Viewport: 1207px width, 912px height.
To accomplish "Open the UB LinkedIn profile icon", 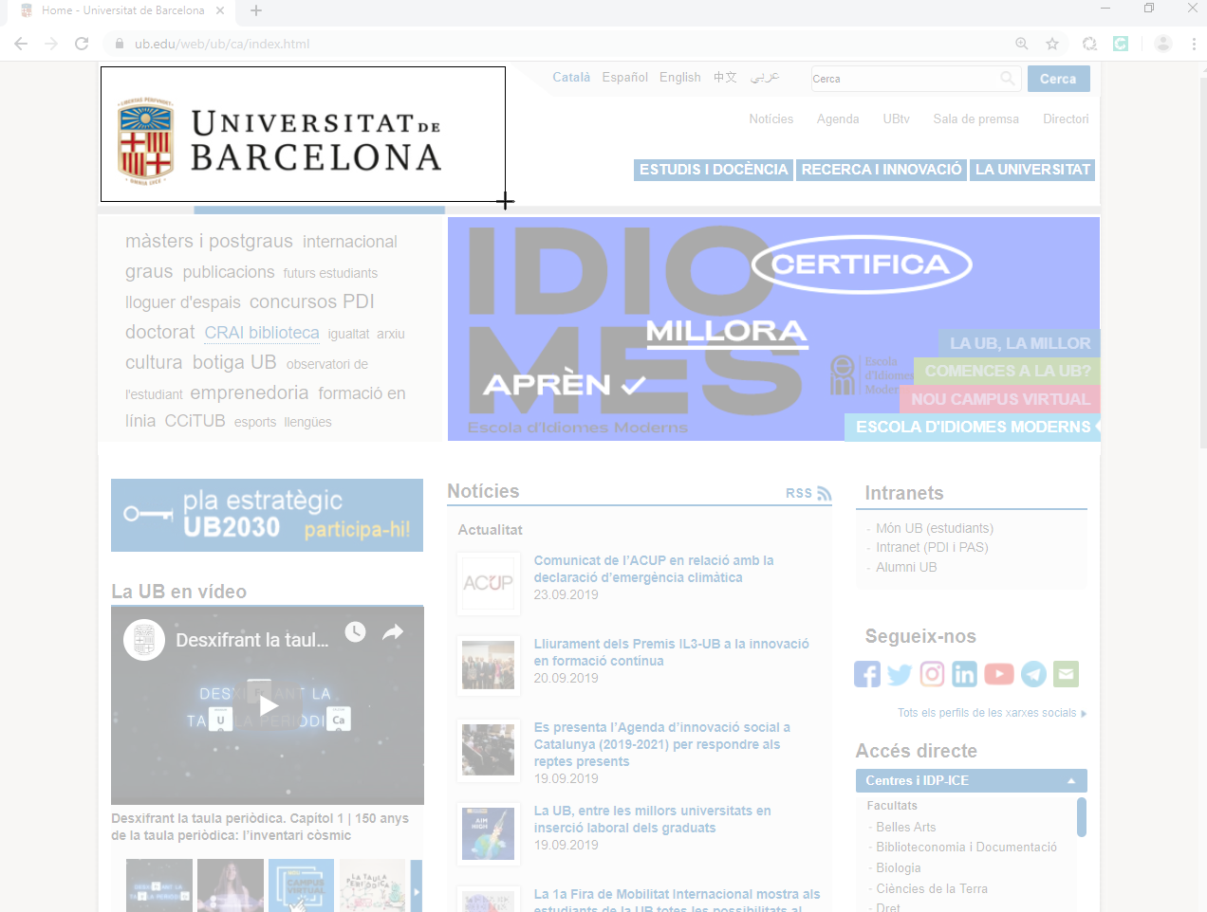I will [x=965, y=674].
